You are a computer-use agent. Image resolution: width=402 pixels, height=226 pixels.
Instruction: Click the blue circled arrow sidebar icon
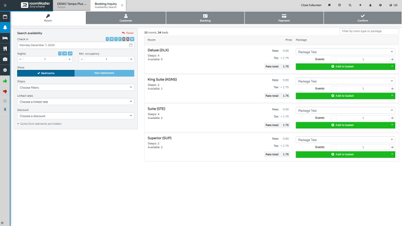5,101
